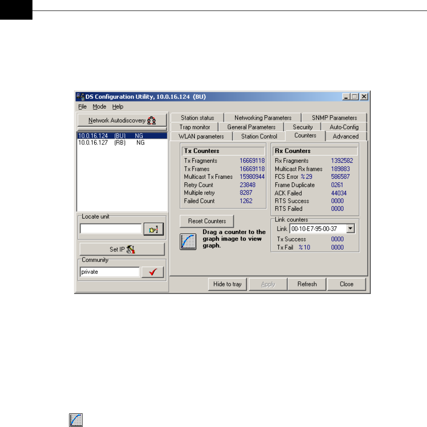
Task: Switch to the WLAN parameters tab
Action: [201, 136]
